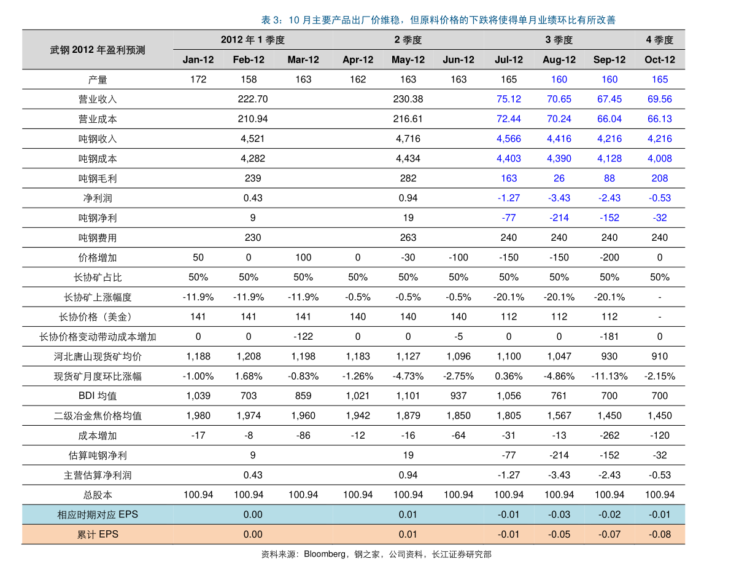Click the 1,980 coke price under Jan-12
Viewport: 731px width, 572px height.
click(x=198, y=416)
